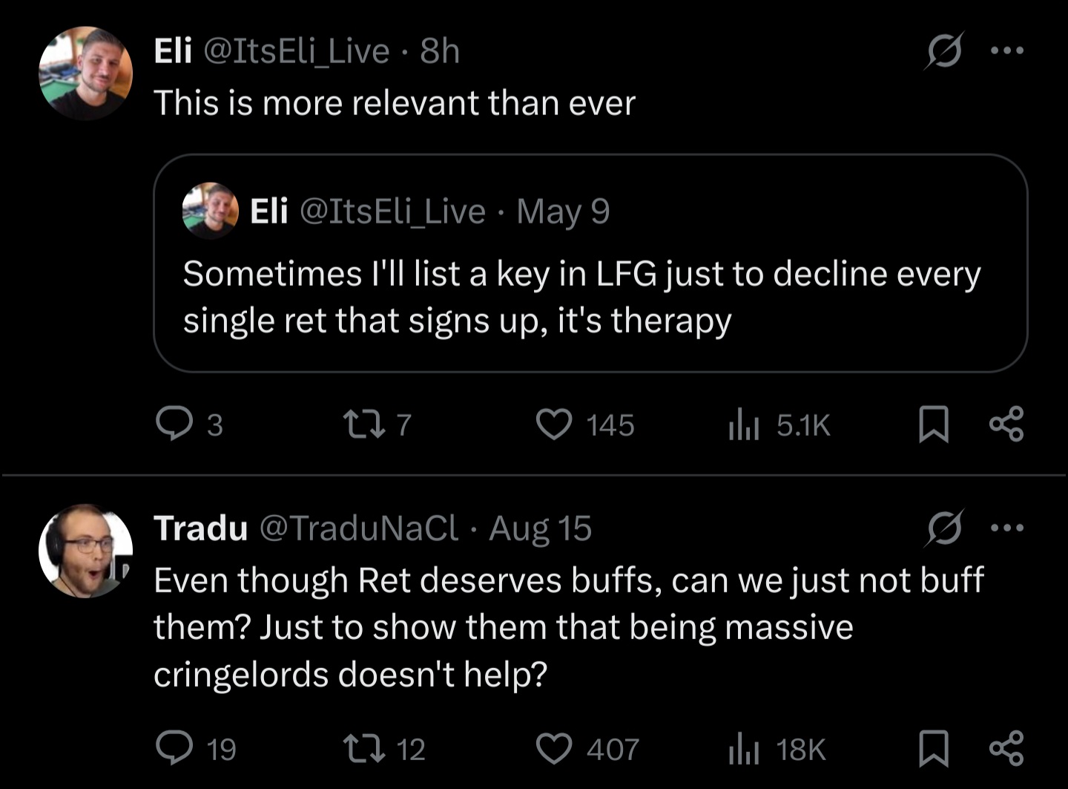The image size is (1068, 789).
Task: Open Eli's profile picture
Action: tap(85, 73)
